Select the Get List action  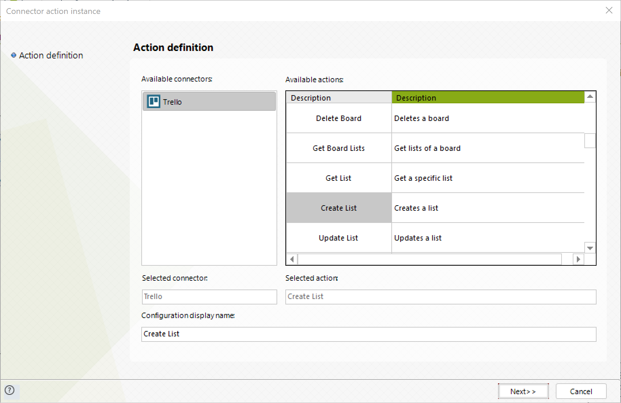(339, 178)
